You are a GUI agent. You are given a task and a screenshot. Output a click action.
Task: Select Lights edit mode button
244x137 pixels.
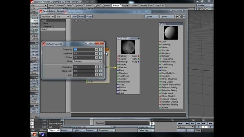click(x=79, y=131)
